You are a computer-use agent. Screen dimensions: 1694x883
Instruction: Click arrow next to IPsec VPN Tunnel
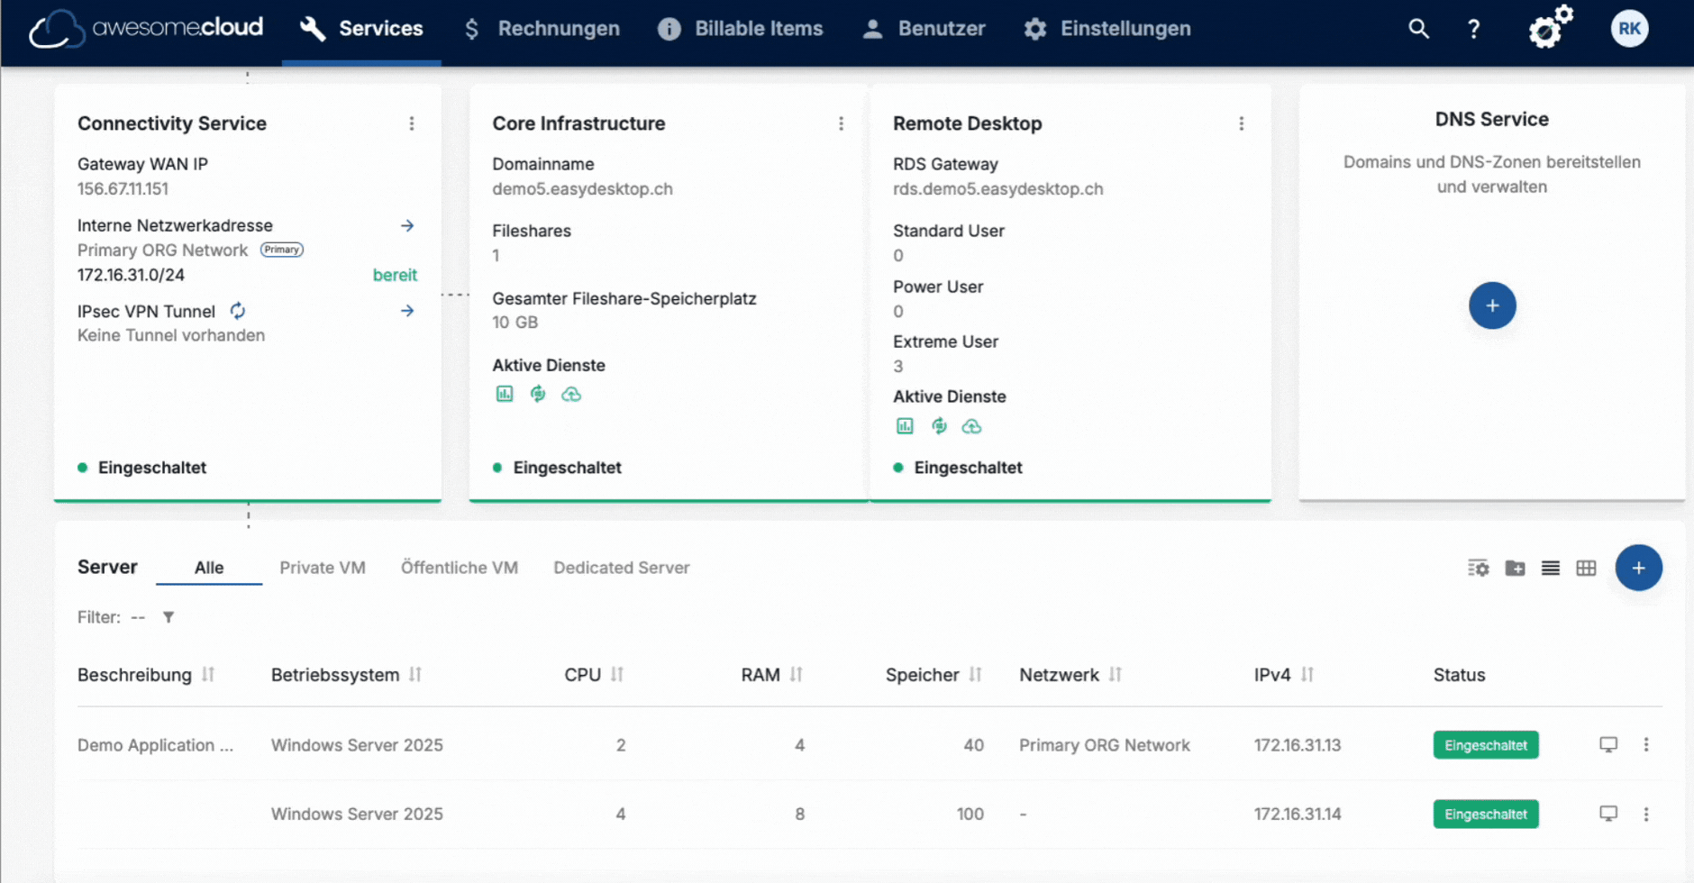407,311
